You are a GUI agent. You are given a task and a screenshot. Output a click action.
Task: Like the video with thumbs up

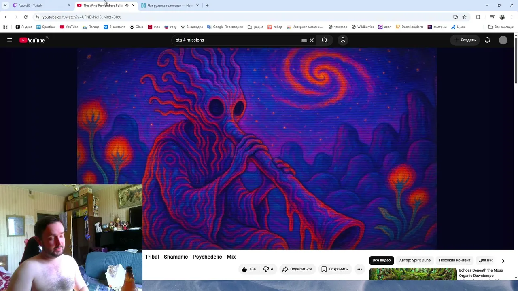(x=248, y=269)
